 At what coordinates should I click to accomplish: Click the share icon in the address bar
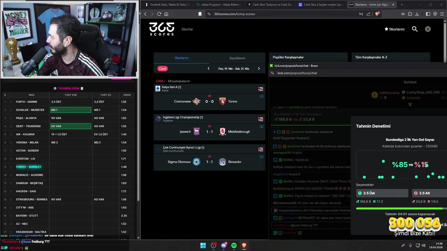point(368,14)
